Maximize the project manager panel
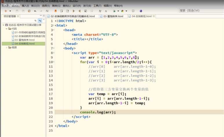 pos(44,16)
